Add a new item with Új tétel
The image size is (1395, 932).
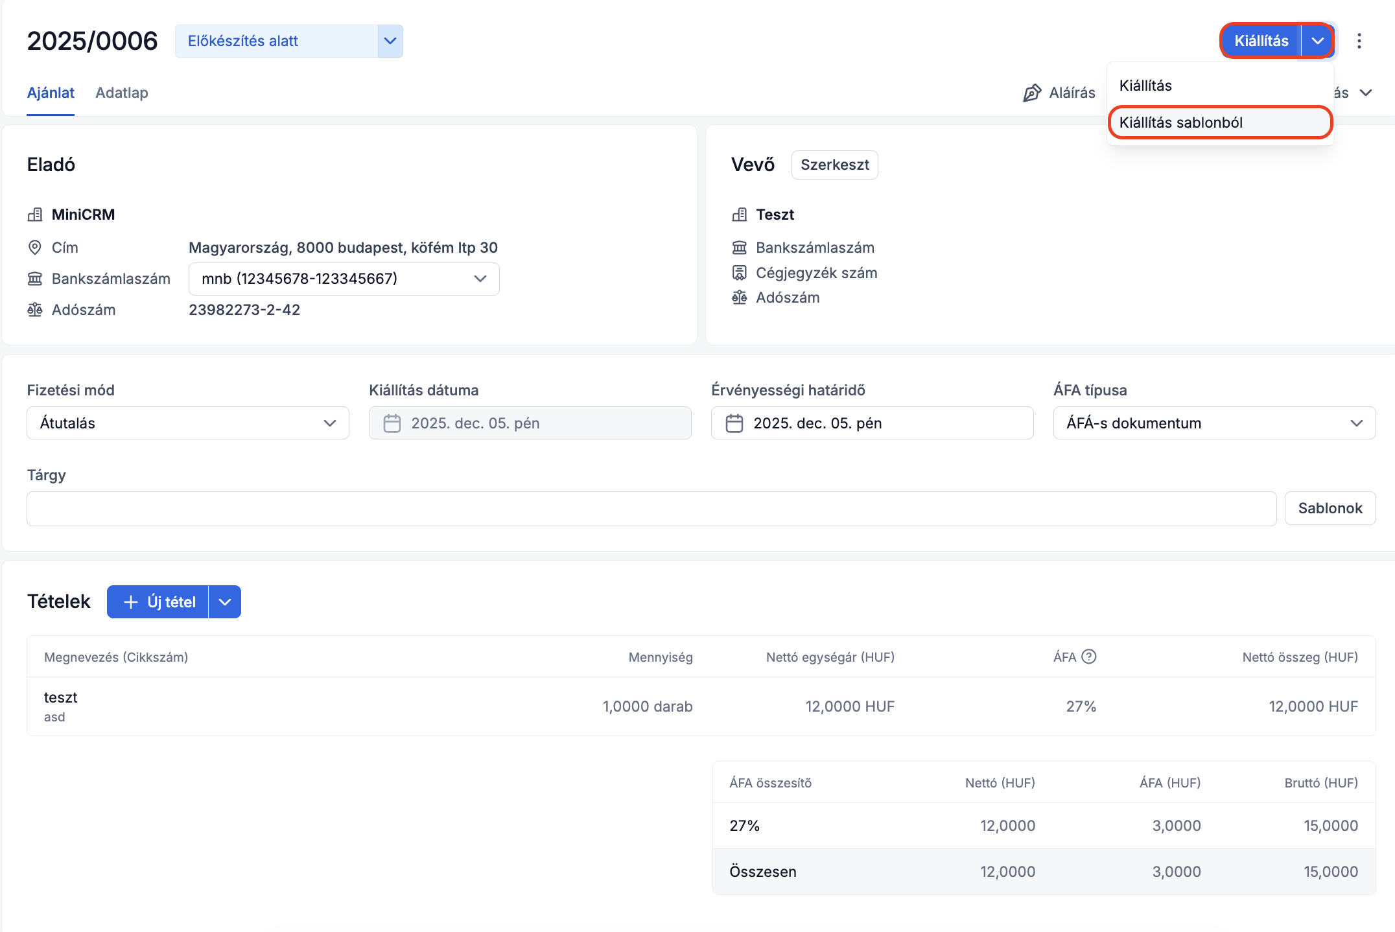pyautogui.click(x=158, y=602)
